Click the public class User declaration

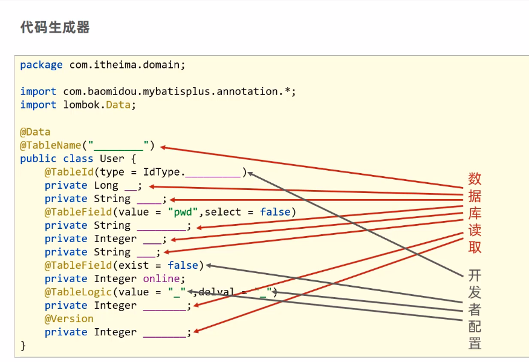click(78, 159)
